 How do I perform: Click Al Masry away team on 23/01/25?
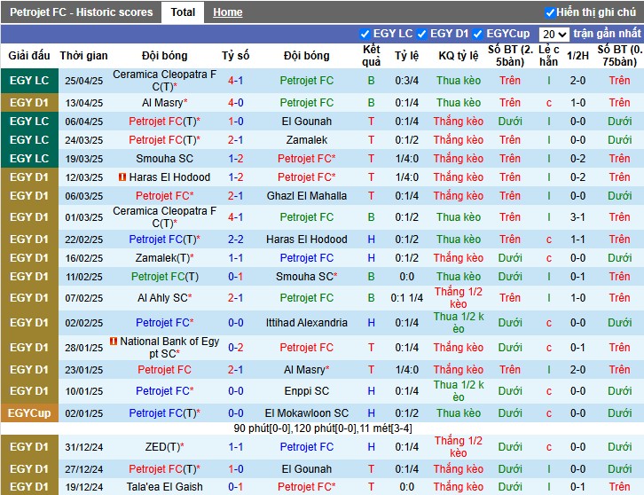pos(306,370)
